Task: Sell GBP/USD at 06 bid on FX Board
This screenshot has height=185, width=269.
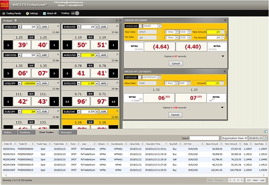Action: [x=22, y=73]
